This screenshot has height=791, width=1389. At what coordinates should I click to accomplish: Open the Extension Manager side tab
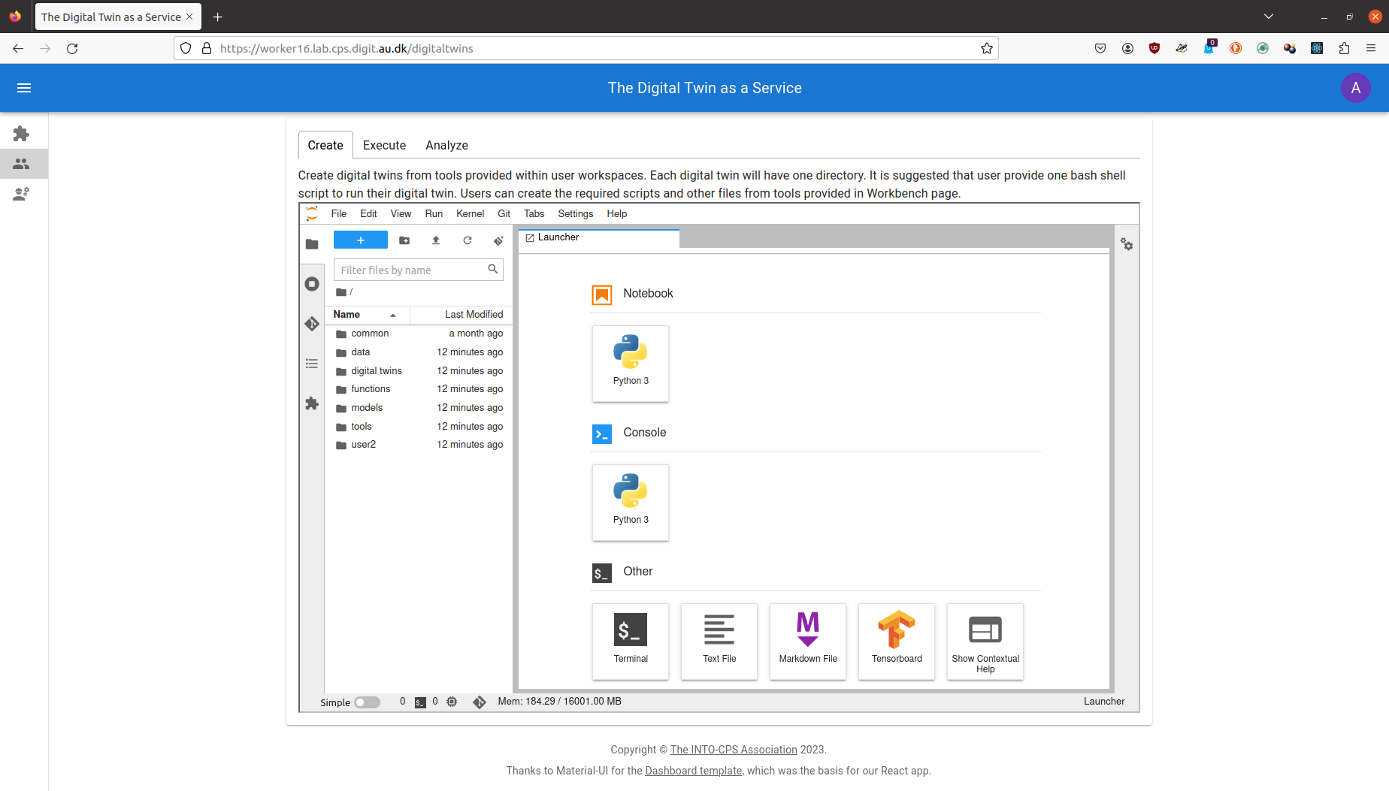312,403
